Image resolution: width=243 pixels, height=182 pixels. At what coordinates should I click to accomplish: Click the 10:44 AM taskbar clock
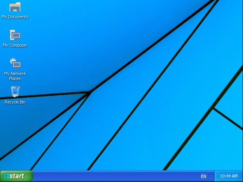pos(229,176)
